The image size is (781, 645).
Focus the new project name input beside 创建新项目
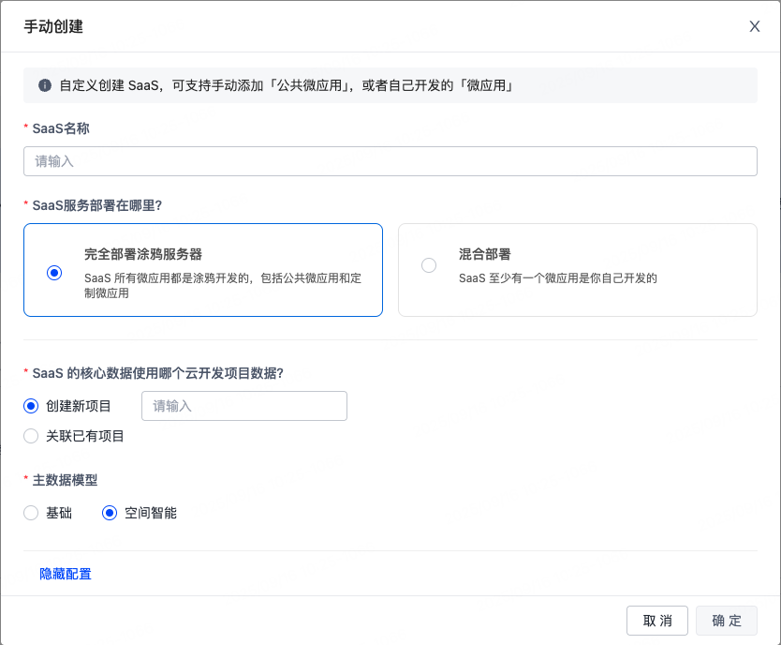click(x=243, y=406)
